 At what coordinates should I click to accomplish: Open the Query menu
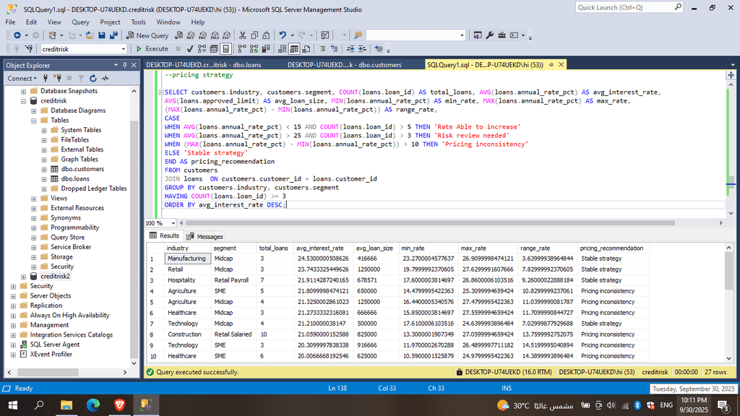tap(80, 22)
